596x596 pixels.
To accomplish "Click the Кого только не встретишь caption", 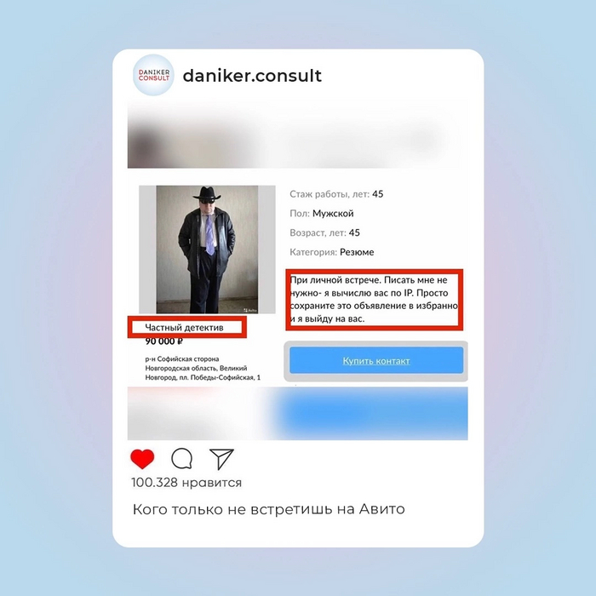I will point(269,509).
